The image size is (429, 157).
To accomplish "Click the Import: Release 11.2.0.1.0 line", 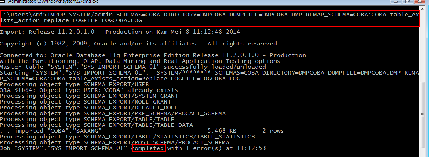I will tap(120, 32).
